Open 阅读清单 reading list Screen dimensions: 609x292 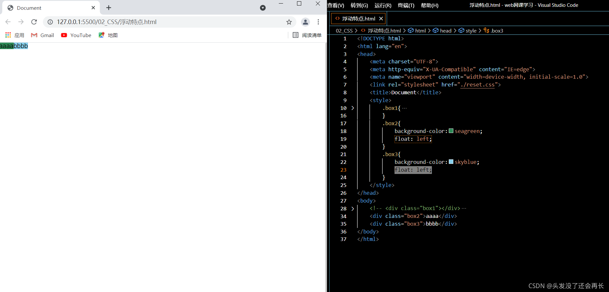pyautogui.click(x=307, y=35)
